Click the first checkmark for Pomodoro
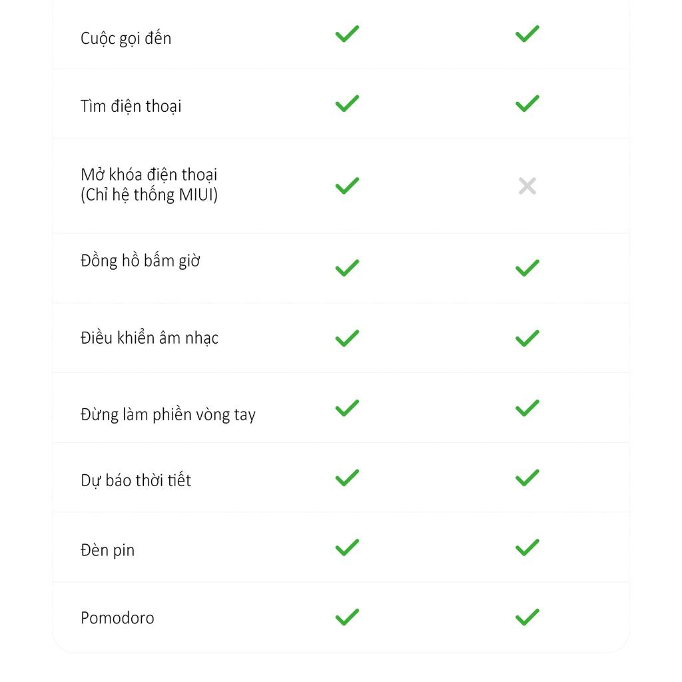This screenshot has height=682, width=682. [347, 617]
